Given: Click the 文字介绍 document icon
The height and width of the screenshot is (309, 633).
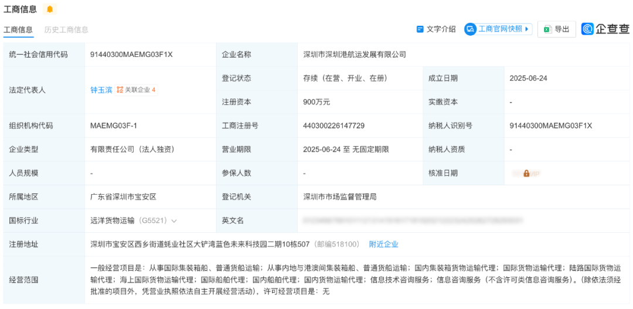Looking at the screenshot, I should 420,29.
